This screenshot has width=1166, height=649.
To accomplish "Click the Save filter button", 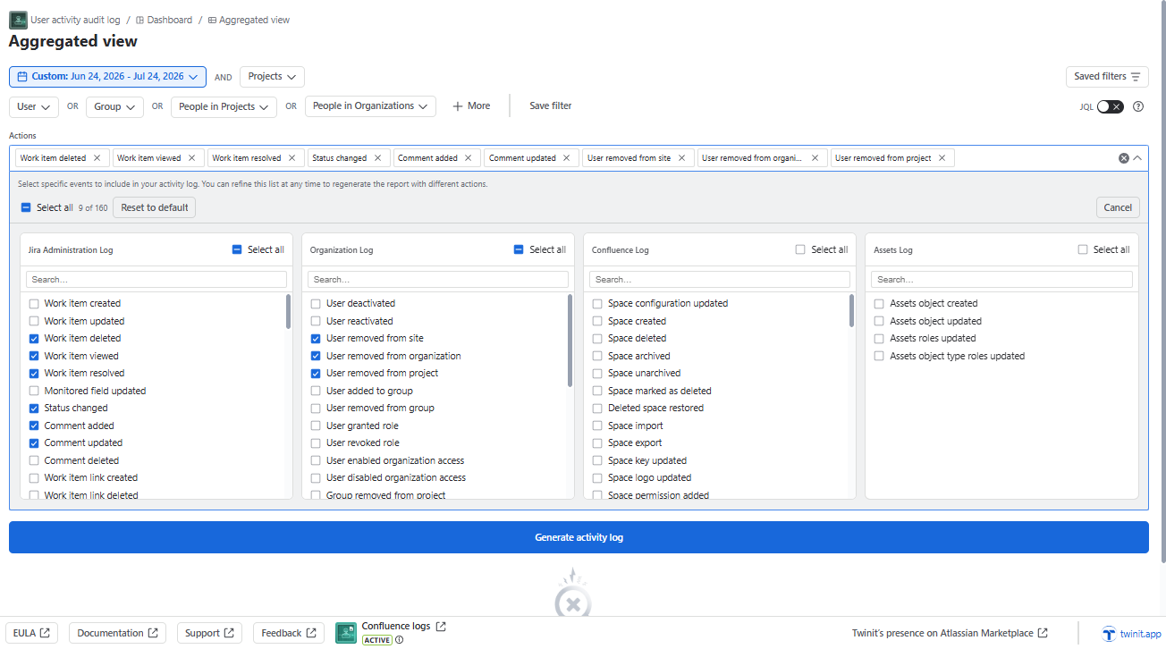I will (551, 106).
